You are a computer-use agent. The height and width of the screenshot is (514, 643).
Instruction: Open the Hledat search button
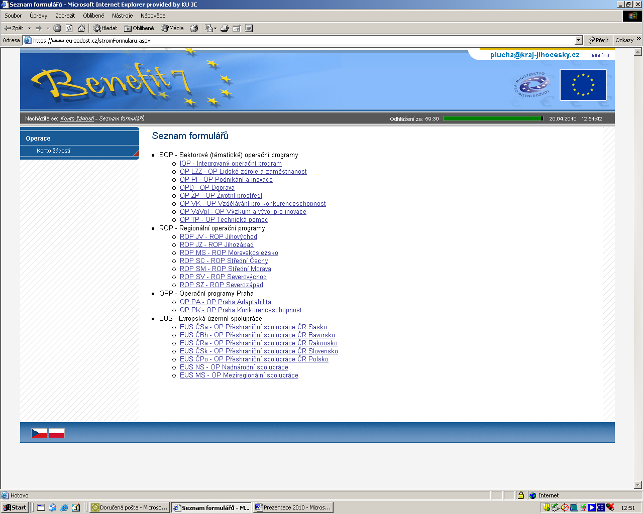105,28
